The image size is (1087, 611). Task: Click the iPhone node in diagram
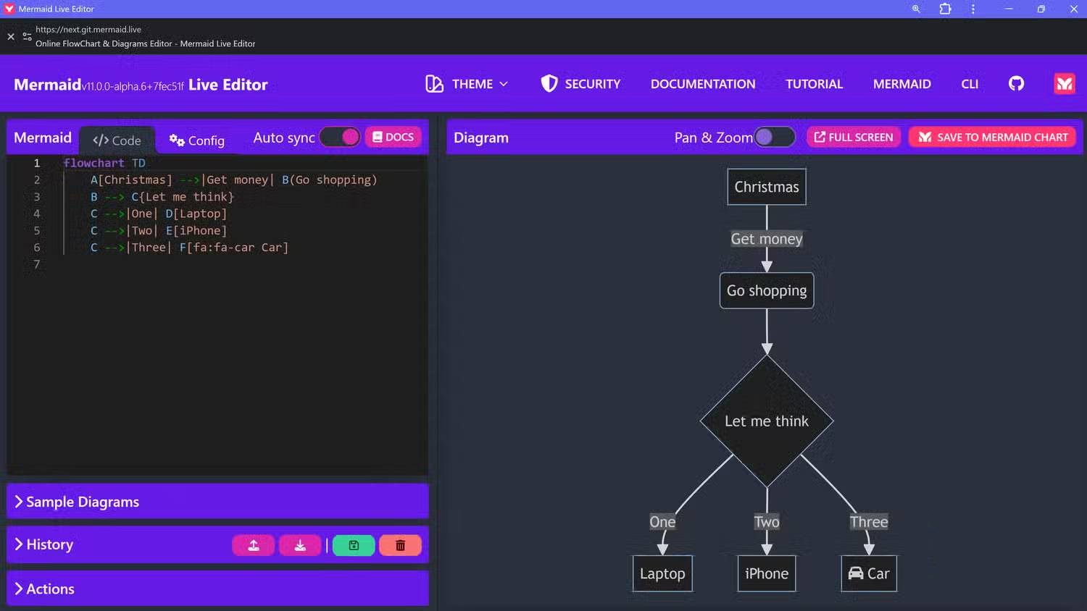click(x=767, y=573)
